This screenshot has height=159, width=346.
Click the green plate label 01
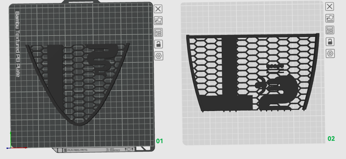click(159, 141)
